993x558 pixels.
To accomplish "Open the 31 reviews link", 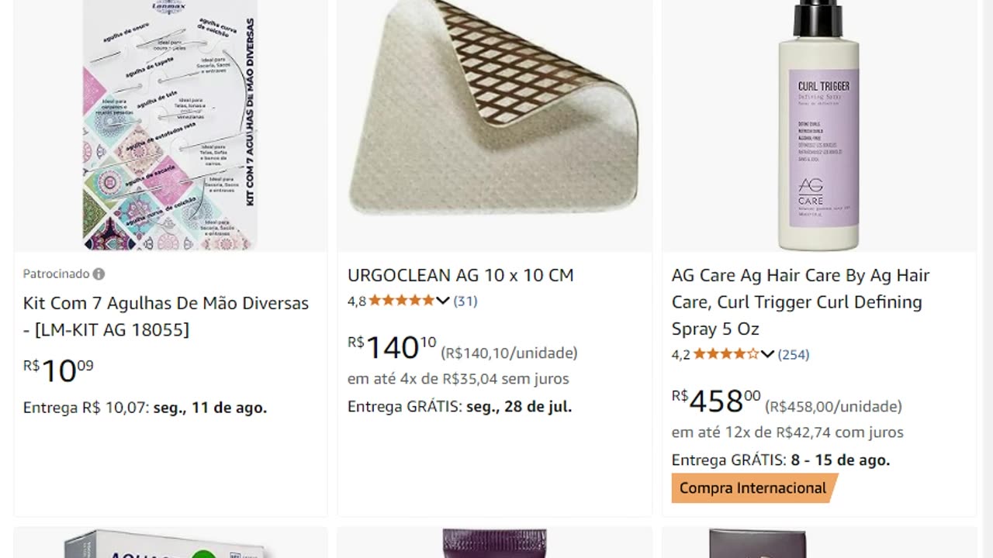I will (465, 301).
